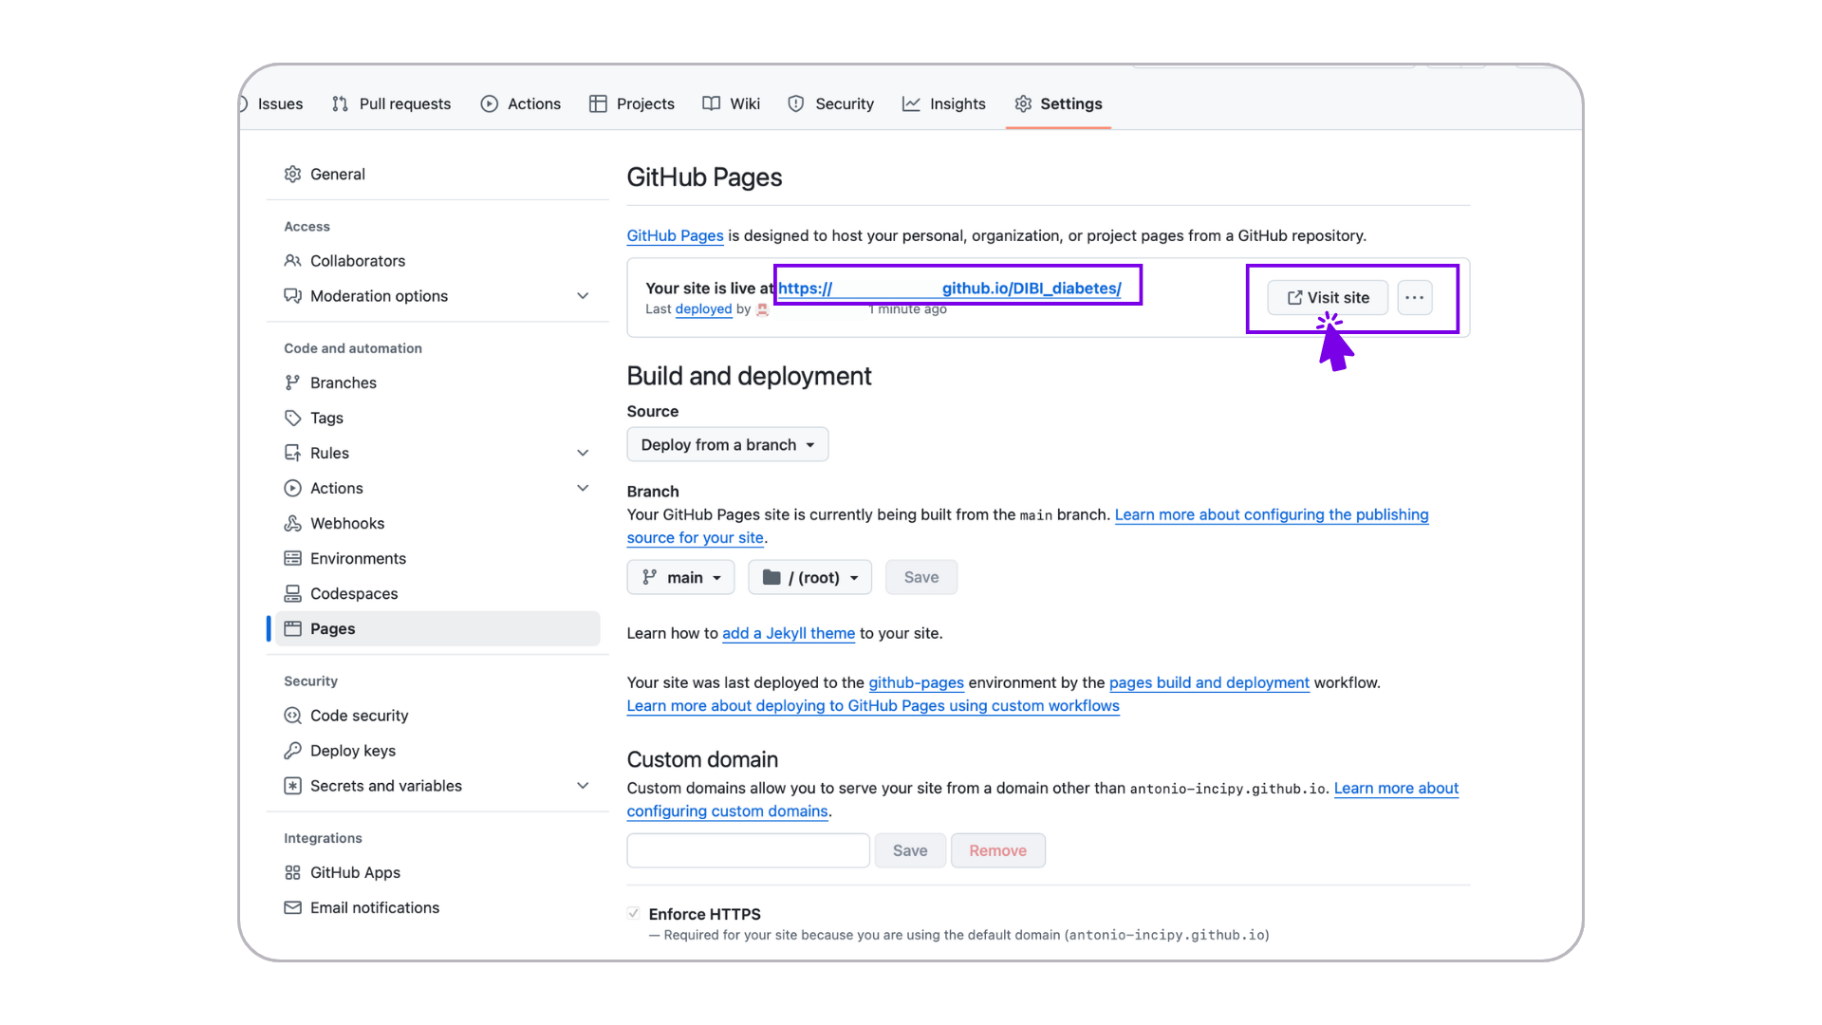Open the live site URL link
The image size is (1822, 1025).
coord(950,288)
